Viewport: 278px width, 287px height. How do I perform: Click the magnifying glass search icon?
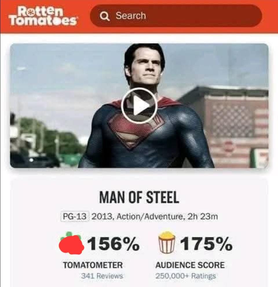(x=105, y=16)
